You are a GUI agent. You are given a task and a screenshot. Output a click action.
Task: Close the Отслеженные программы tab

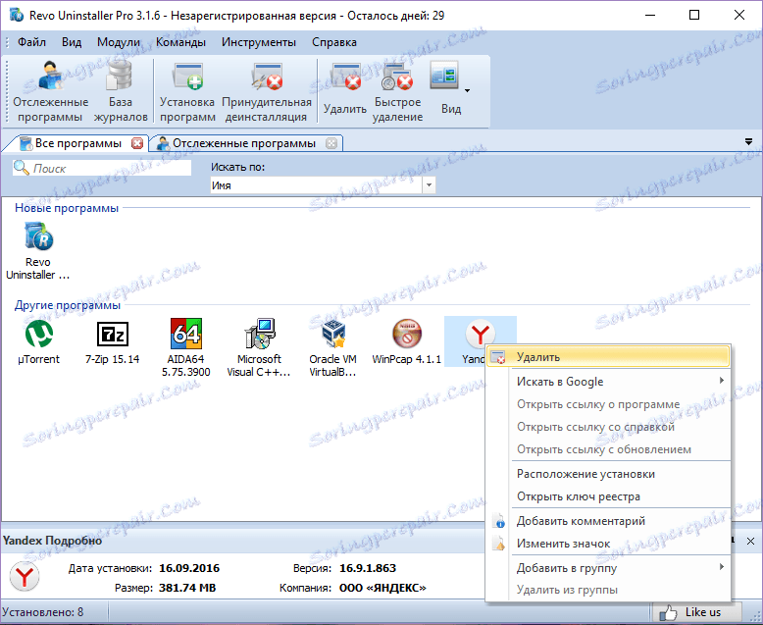point(331,143)
